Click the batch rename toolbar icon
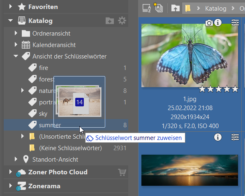This screenshot has height=196, width=245. pyautogui.click(x=159, y=8)
